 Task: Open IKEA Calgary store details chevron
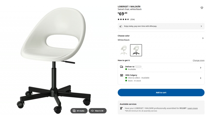[201, 78]
